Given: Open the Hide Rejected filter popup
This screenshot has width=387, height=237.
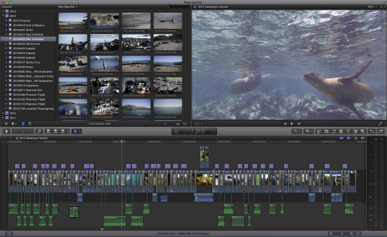Looking at the screenshot, I should click(x=68, y=7).
